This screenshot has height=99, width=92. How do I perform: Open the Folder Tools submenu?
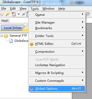point(57,36)
